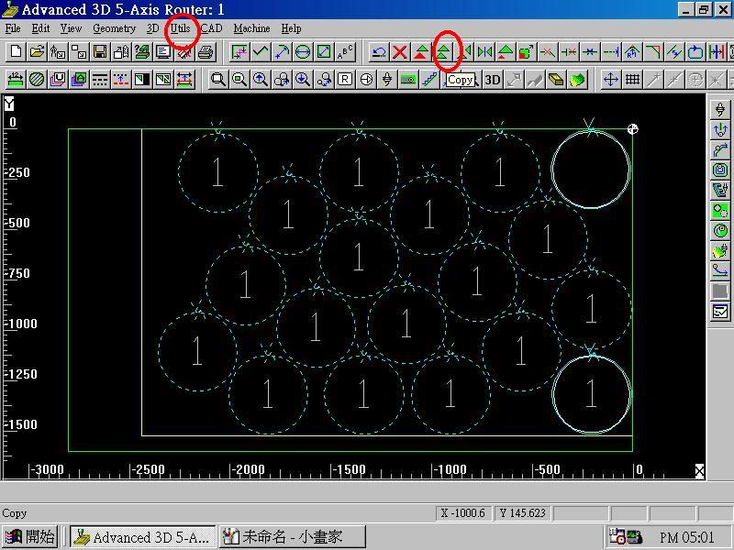
Task: Click the printer icon
Action: click(206, 51)
